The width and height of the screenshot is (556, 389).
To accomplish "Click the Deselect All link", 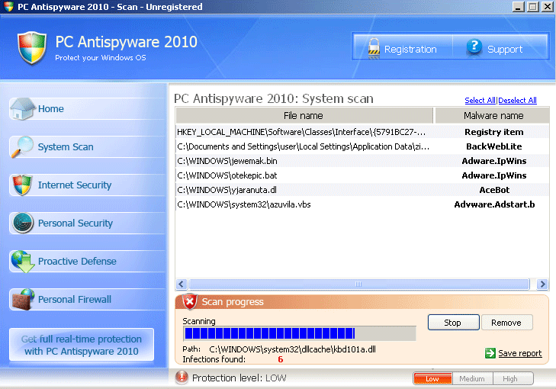I will pos(518,101).
